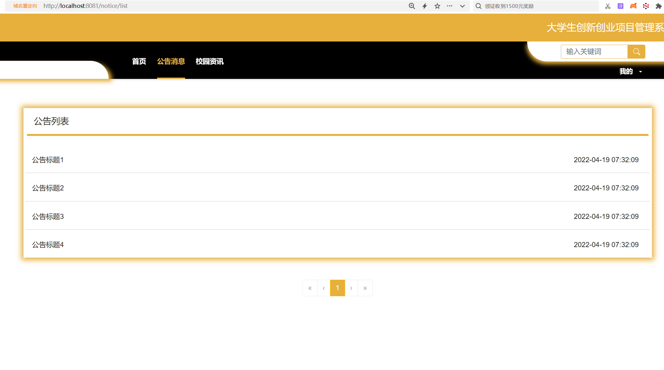The width and height of the screenshot is (664, 370).
Task: Open the three-dots more options icon
Action: pyautogui.click(x=449, y=6)
